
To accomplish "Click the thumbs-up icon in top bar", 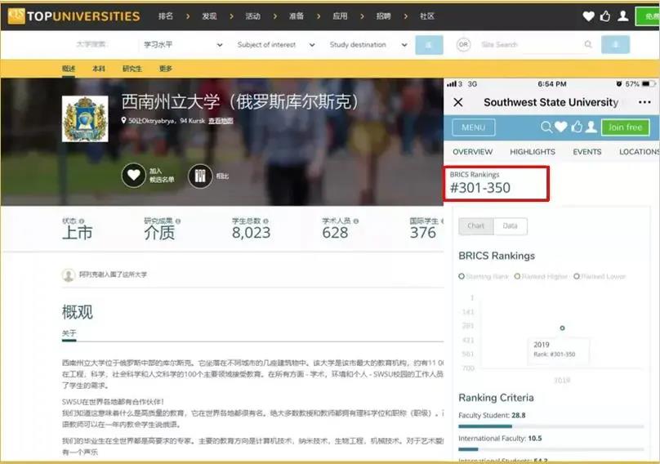I will pyautogui.click(x=605, y=16).
